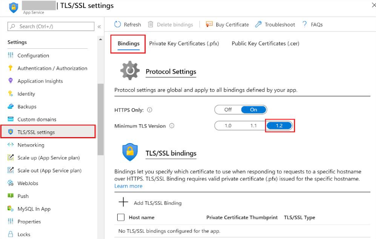Click the Protocol Settings gear icon
The height and width of the screenshot is (239, 376).
(x=130, y=70)
